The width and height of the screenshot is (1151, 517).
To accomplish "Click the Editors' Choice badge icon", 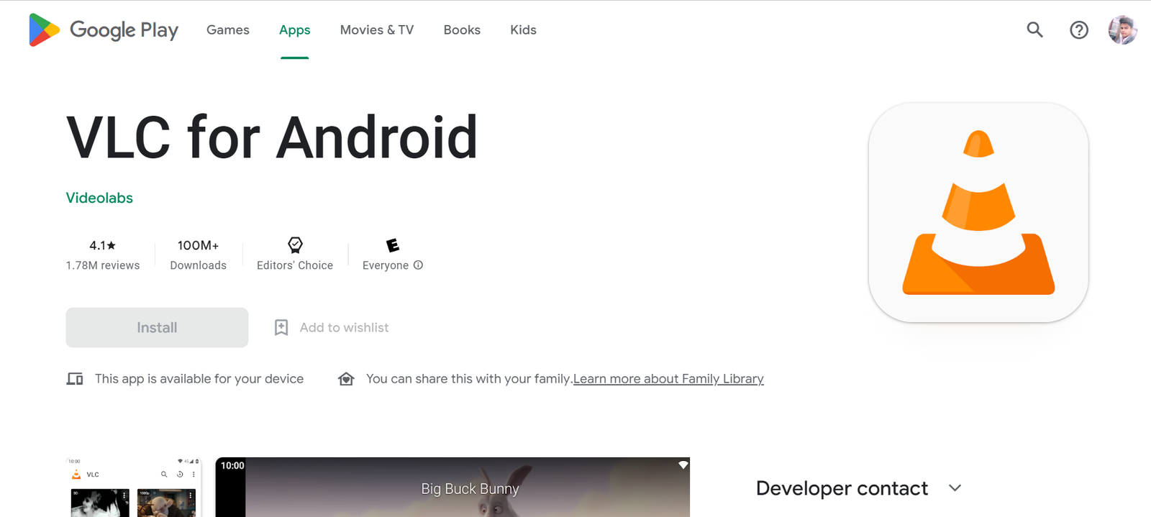I will [295, 245].
